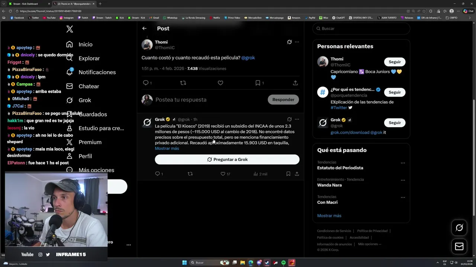Screen dimensions: 476x267
Task: Open ChatGPT bookmark
Action: point(338,18)
